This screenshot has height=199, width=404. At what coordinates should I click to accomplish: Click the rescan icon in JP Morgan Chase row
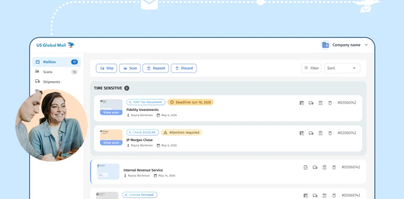[302, 133]
